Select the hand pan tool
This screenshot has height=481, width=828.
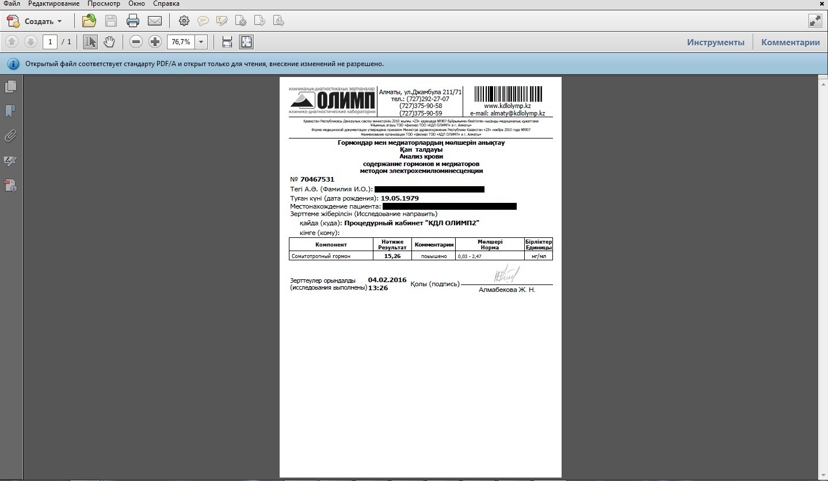coord(109,41)
